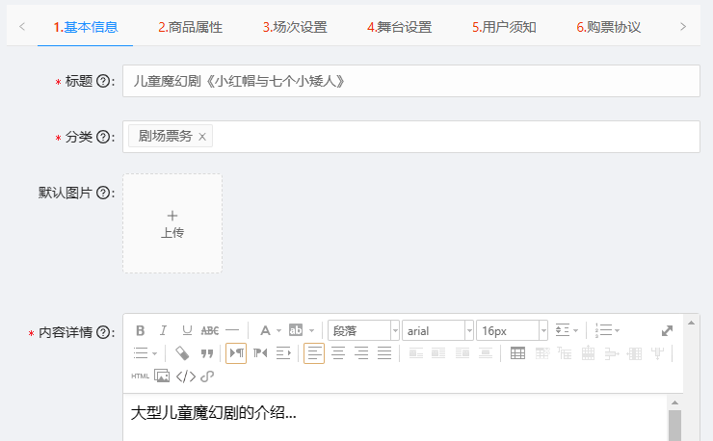Switch to the 4.舞台设置 tab

click(400, 27)
